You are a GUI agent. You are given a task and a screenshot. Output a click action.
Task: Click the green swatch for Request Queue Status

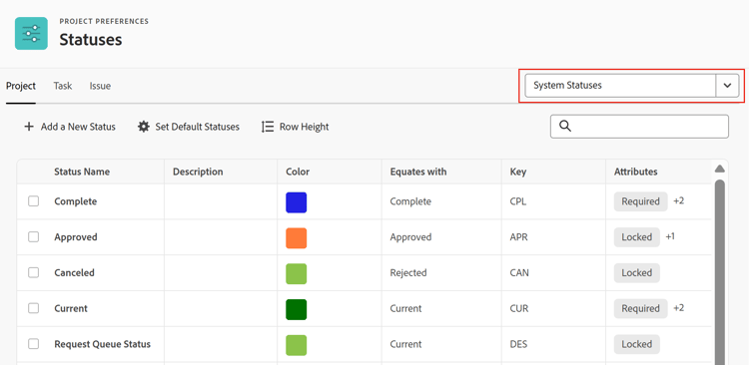[297, 345]
